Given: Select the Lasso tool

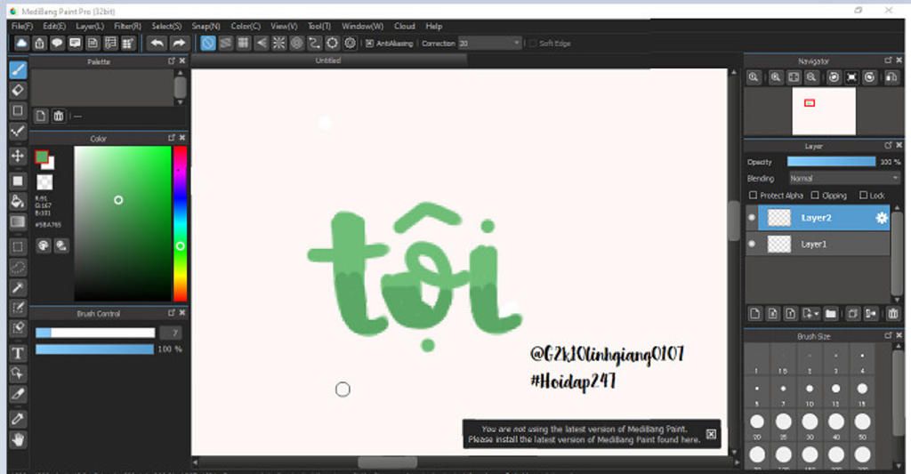Looking at the screenshot, I should point(18,267).
